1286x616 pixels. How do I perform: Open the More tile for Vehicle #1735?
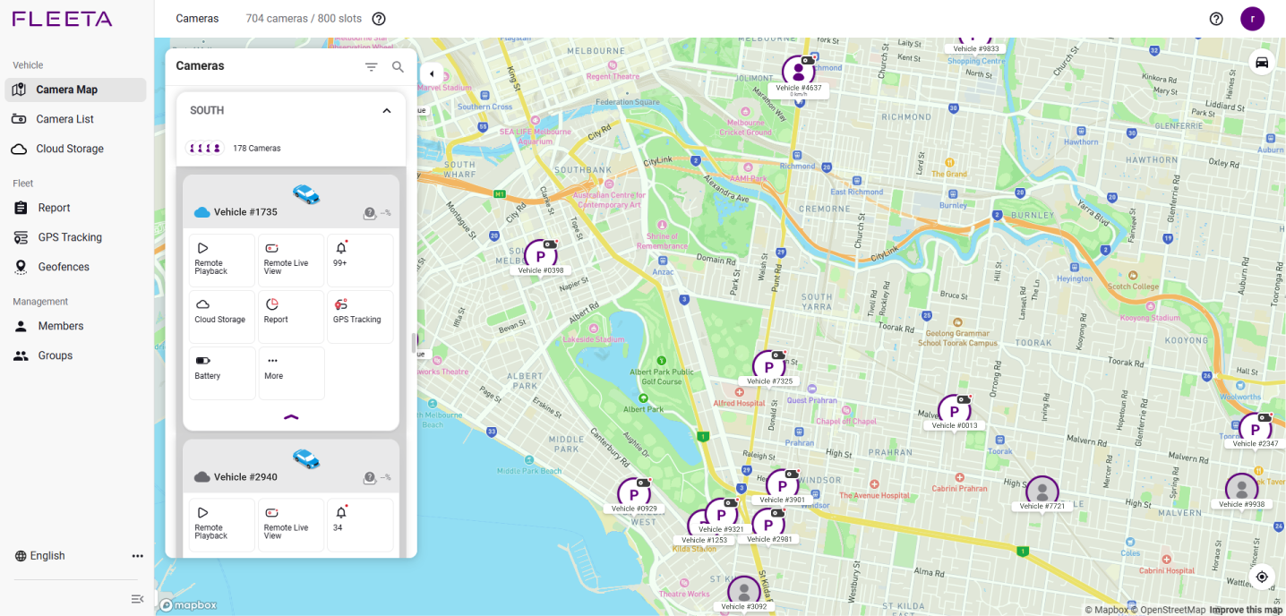(290, 372)
